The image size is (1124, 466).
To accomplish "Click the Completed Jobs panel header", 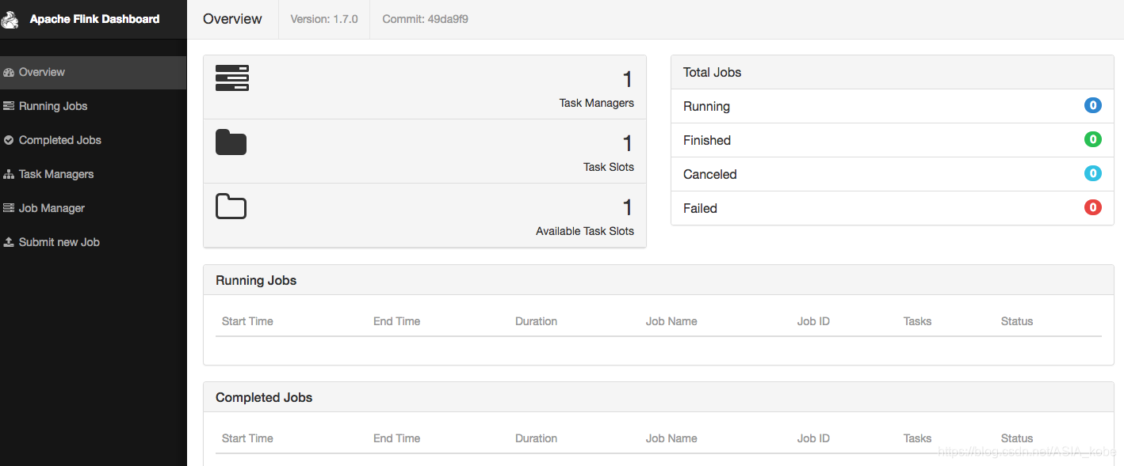I will (659, 397).
